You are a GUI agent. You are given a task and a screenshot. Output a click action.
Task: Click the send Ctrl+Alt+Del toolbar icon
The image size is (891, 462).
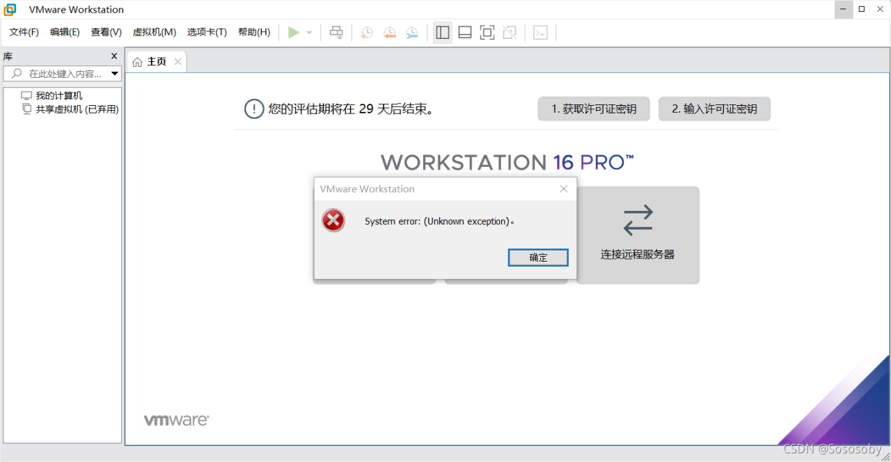(x=336, y=33)
